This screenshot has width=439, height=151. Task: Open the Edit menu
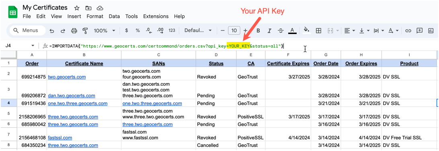[x=41, y=16]
